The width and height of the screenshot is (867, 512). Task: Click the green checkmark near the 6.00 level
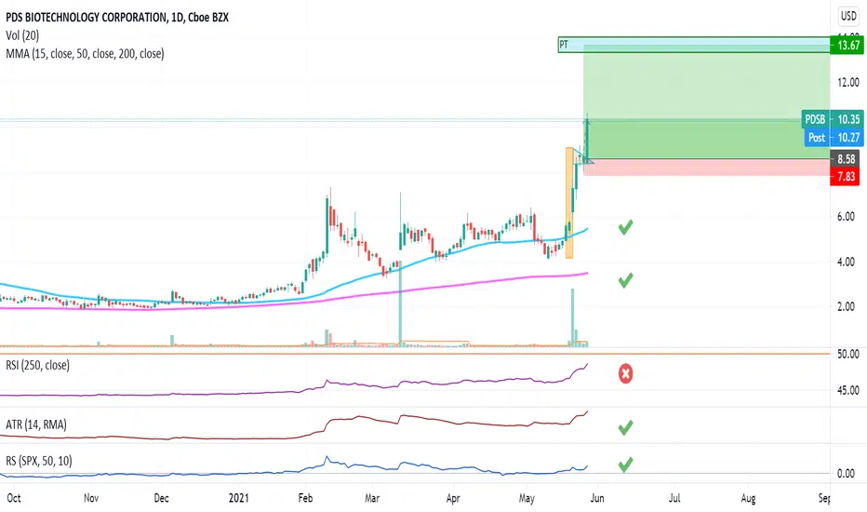(x=625, y=227)
